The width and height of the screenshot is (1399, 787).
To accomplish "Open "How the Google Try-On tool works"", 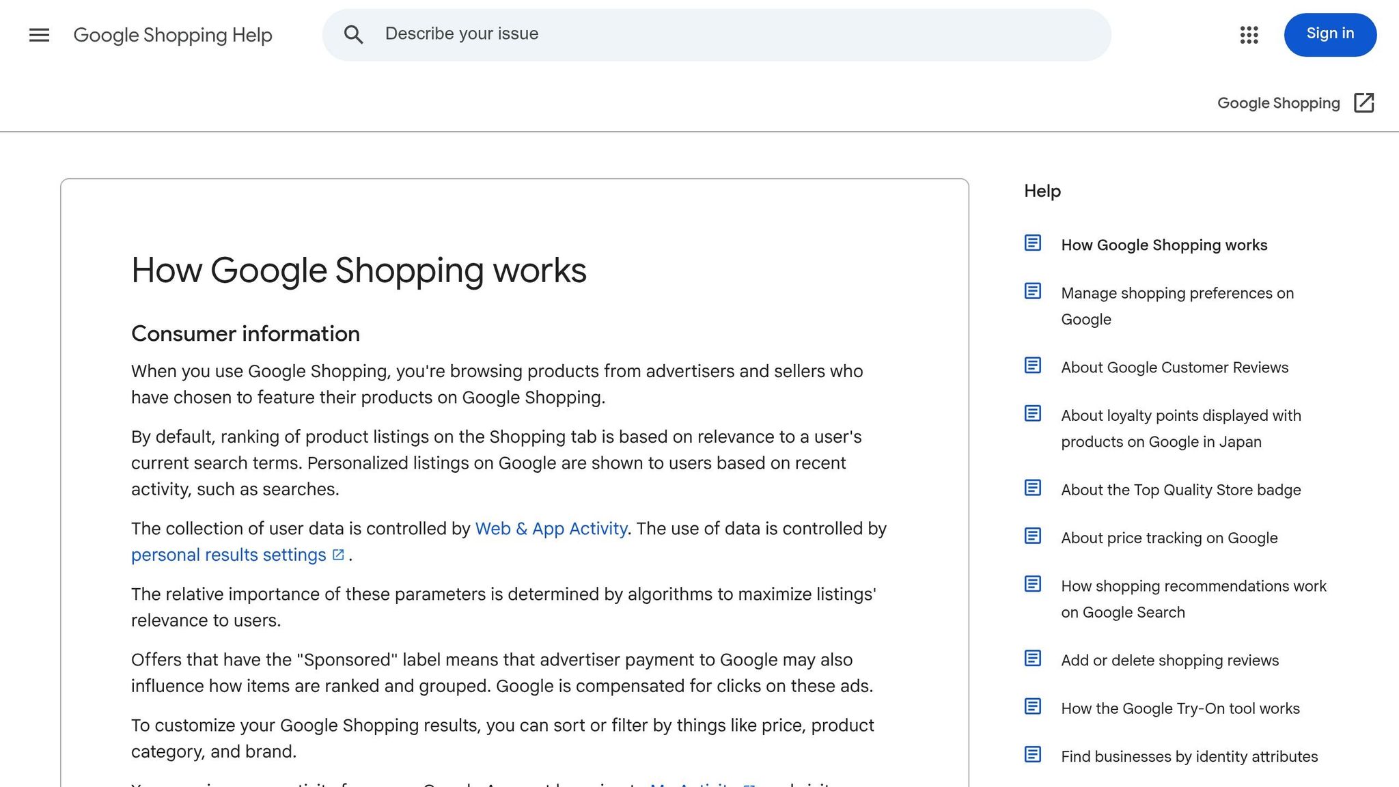I will click(1180, 708).
